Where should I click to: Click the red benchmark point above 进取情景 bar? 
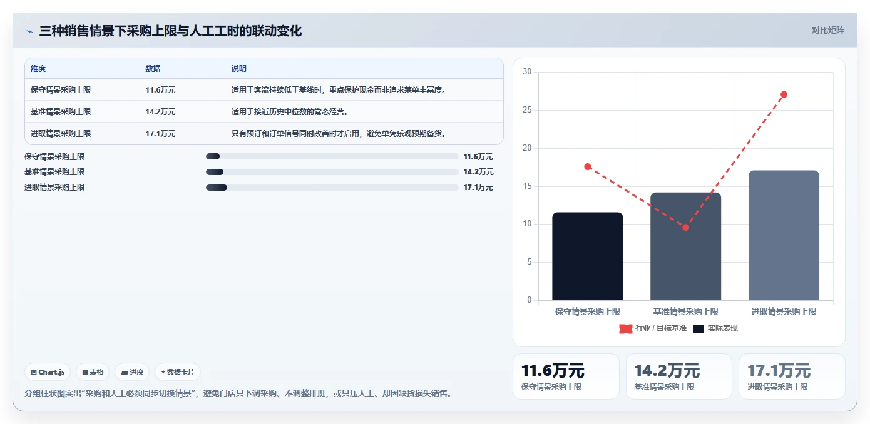784,94
